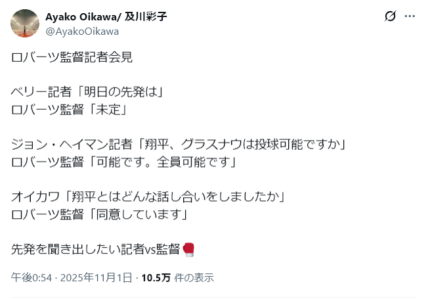Click the 件の表示 views label

click(x=194, y=277)
